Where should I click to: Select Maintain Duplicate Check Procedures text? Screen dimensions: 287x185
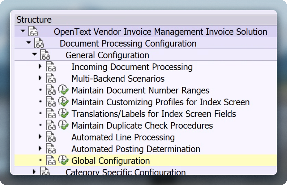142,126
